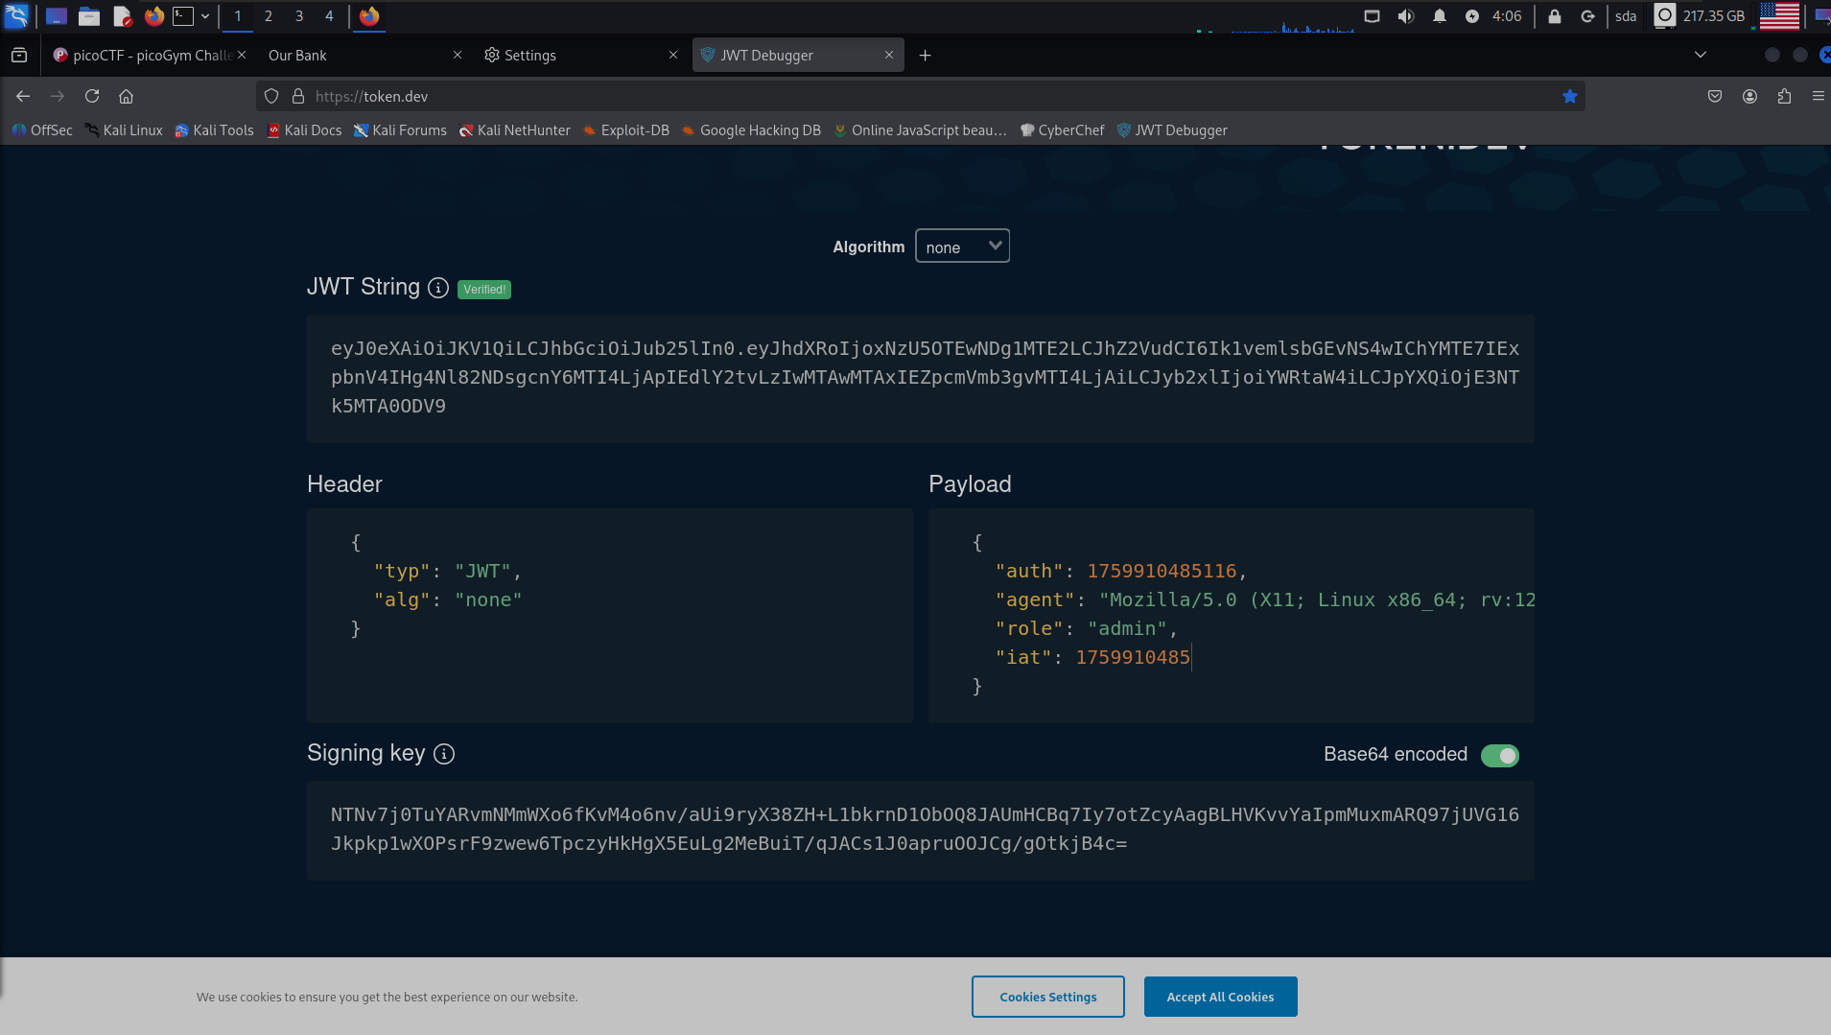Open the CyberChef bookmark

click(1062, 130)
